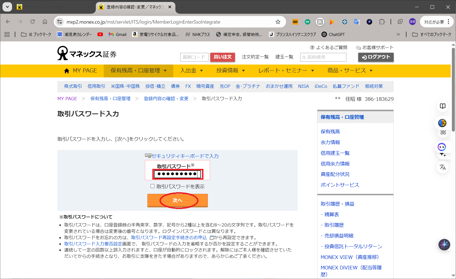This screenshot has width=456, height=279.
Task: Select the 株式取引 menu item
Action: click(x=73, y=86)
